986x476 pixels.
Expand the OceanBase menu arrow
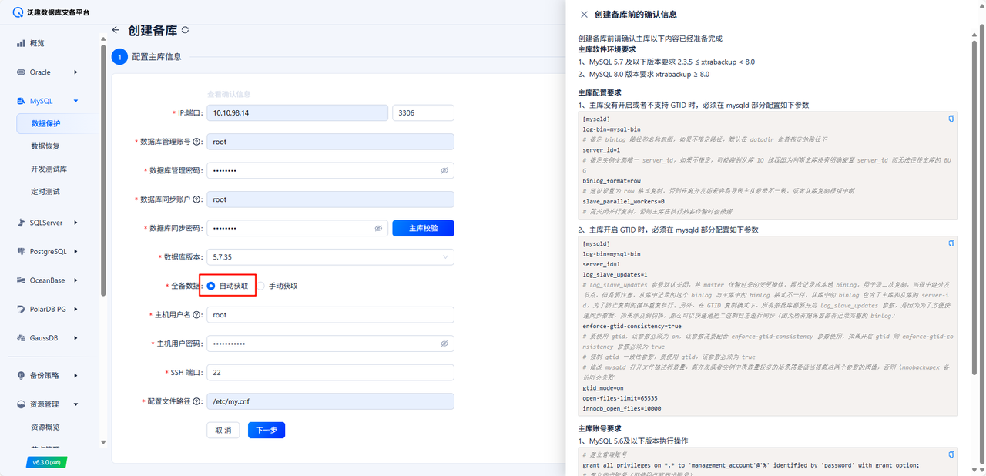tap(75, 280)
